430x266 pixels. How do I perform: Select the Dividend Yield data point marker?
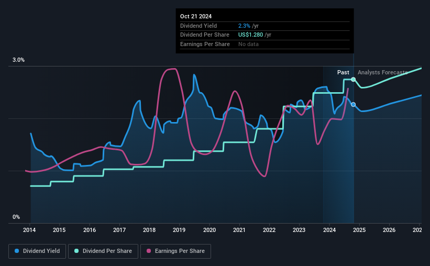[354, 105]
